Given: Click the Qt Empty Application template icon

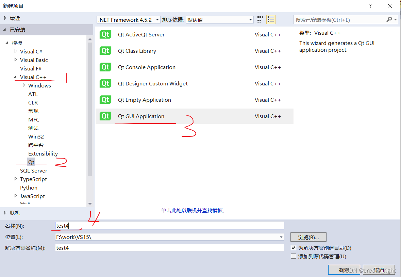Looking at the screenshot, I should (105, 100).
